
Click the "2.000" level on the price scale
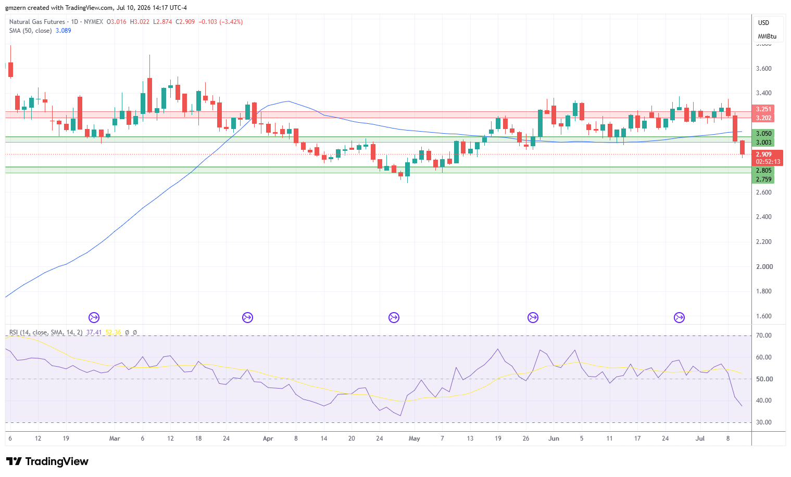764,267
